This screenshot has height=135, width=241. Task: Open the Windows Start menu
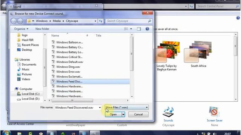[6, 133]
